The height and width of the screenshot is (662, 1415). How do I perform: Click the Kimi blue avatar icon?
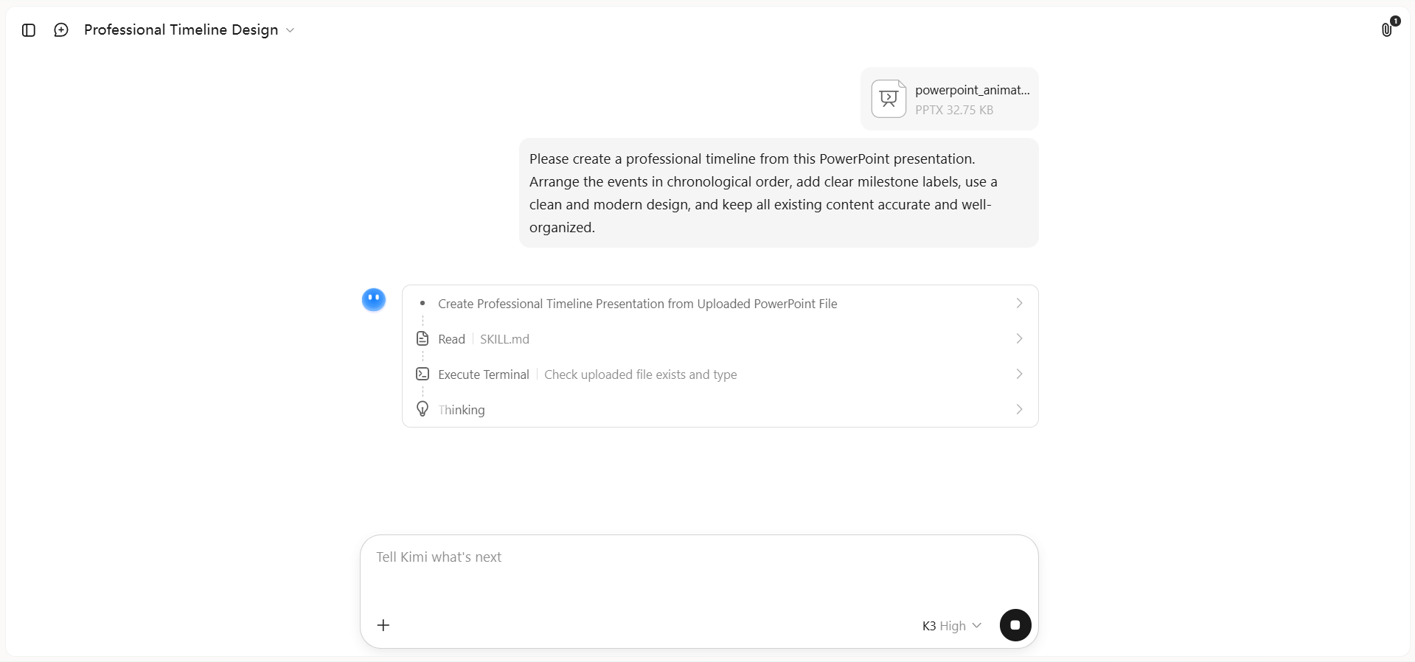click(374, 299)
